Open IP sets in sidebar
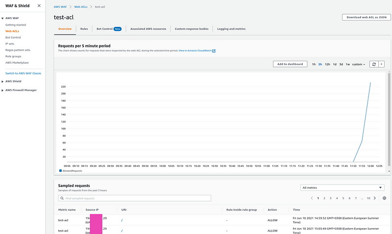 pos(10,44)
